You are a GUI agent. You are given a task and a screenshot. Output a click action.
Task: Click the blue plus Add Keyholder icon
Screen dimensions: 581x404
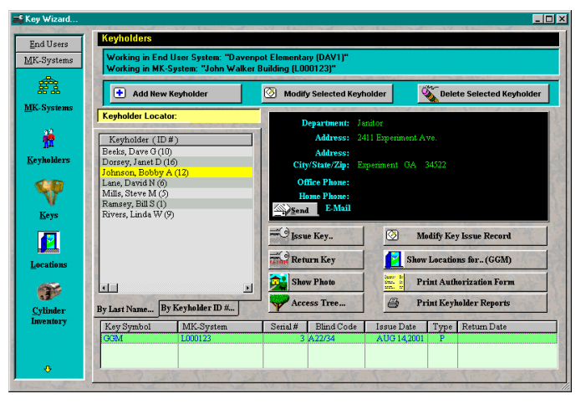coord(120,93)
